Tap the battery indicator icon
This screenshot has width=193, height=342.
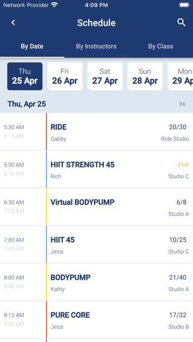pyautogui.click(x=184, y=5)
